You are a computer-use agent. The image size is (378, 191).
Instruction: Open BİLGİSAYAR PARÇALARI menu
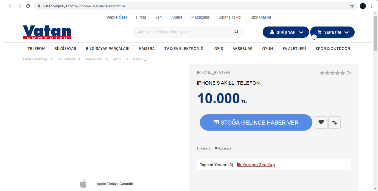[x=108, y=49]
